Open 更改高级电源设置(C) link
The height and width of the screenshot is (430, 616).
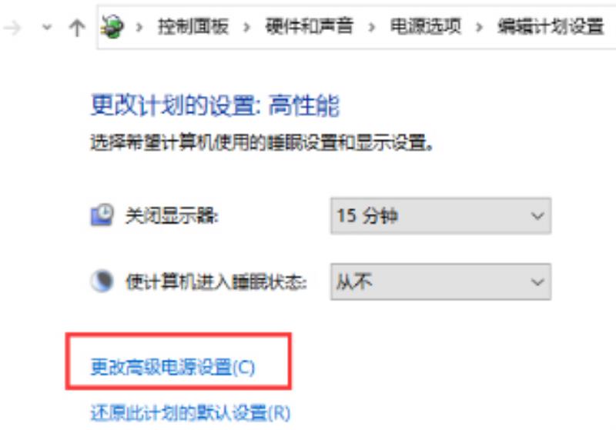(x=172, y=367)
